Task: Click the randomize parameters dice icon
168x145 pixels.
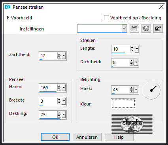Action: pyautogui.click(x=146, y=28)
